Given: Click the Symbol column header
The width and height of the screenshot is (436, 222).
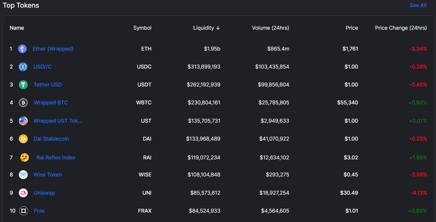Looking at the screenshot, I should [142, 28].
